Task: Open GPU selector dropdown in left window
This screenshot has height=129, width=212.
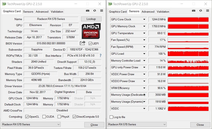Action: [31, 125]
